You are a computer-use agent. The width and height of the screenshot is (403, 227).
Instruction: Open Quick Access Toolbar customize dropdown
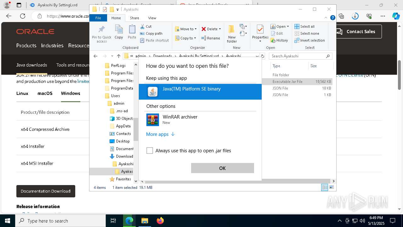pyautogui.click(x=117, y=9)
